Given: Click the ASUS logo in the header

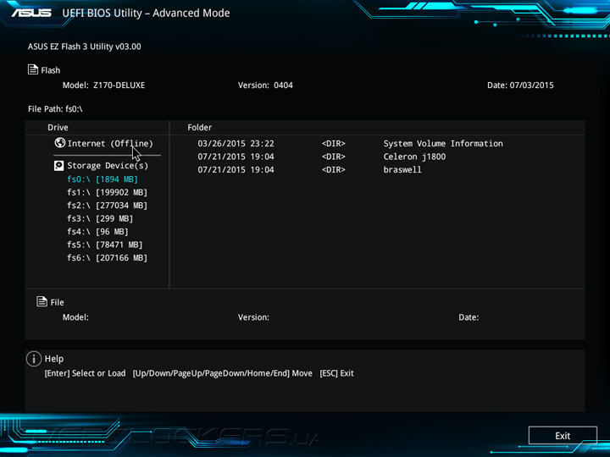Looking at the screenshot, I should pos(31,13).
